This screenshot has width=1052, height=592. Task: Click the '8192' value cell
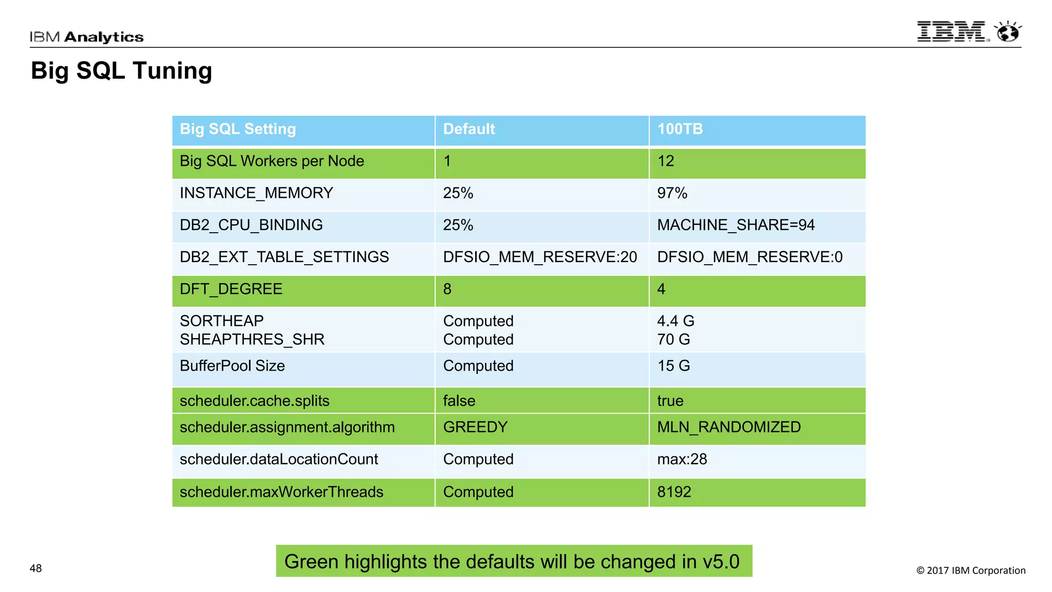tap(758, 493)
